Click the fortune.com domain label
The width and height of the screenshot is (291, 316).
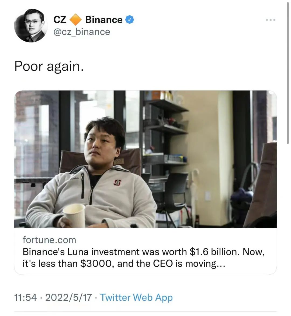[x=49, y=240]
